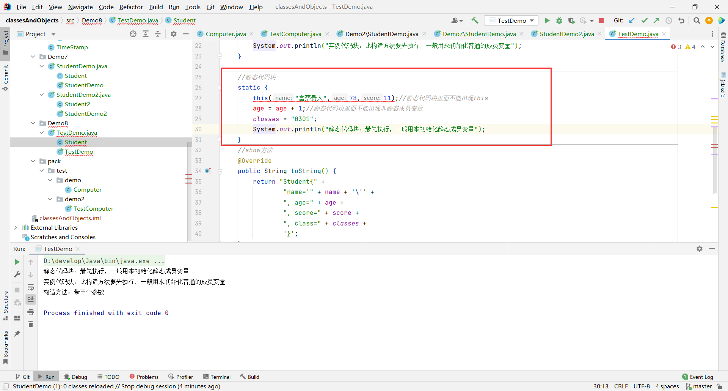Click Git update project arrow icon
This screenshot has height=391, width=728.
click(x=632, y=20)
